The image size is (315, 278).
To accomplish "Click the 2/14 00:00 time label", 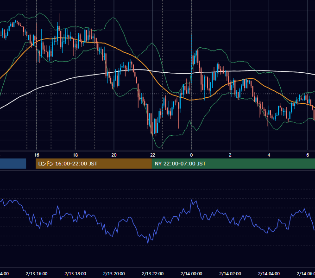I will click(x=191, y=273).
